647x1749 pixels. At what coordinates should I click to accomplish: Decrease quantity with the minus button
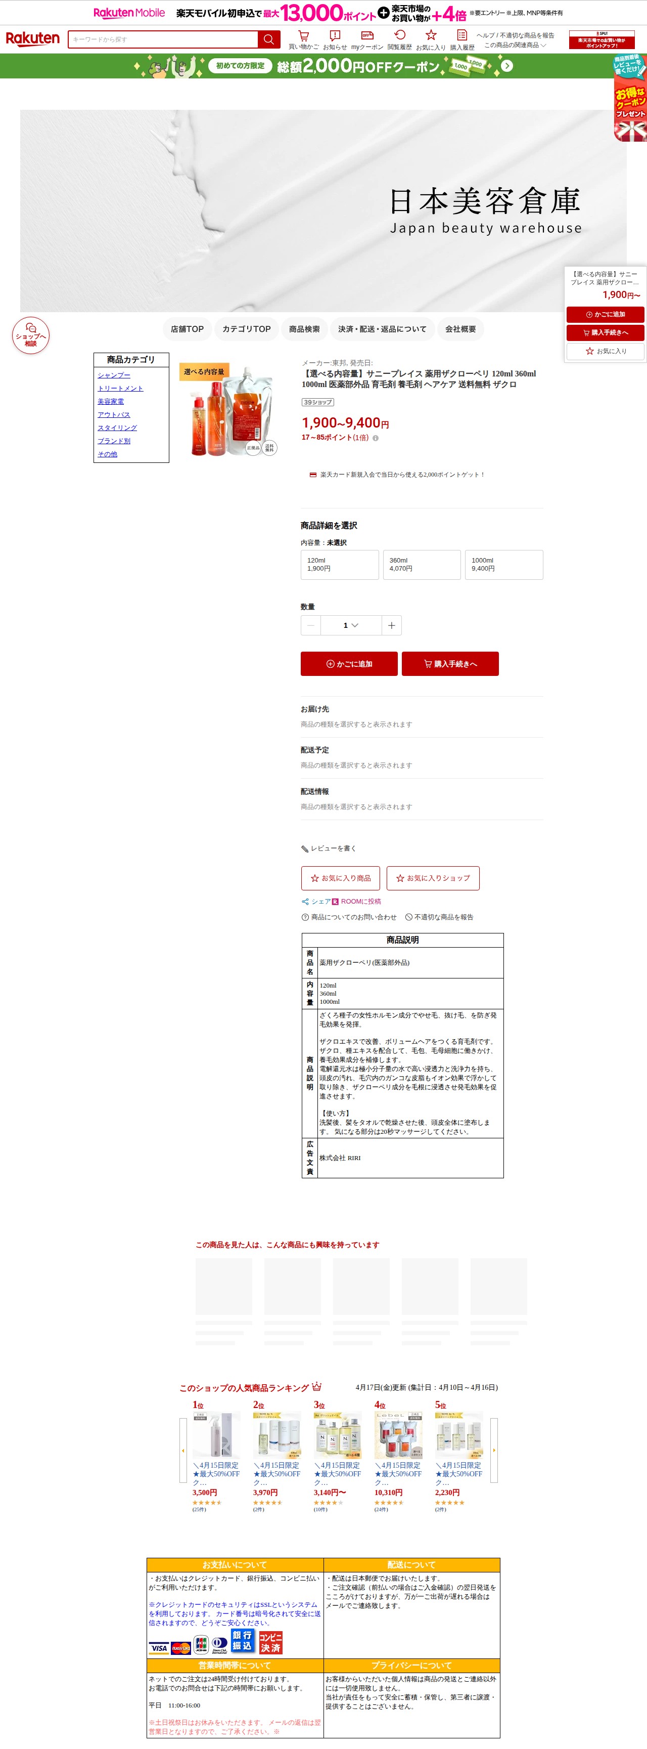coord(311,625)
